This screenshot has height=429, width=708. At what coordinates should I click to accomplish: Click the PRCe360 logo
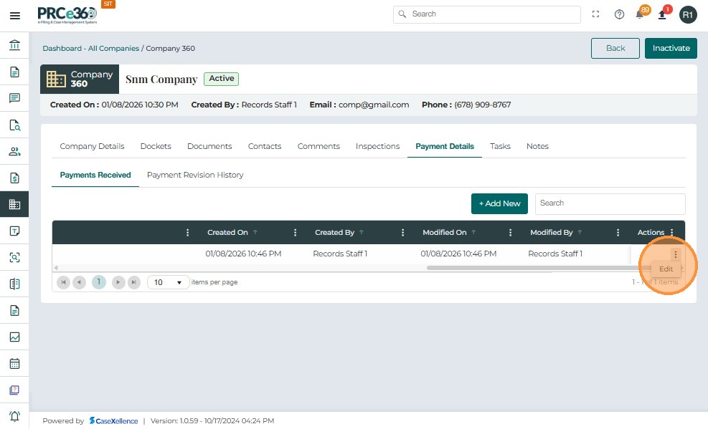67,15
